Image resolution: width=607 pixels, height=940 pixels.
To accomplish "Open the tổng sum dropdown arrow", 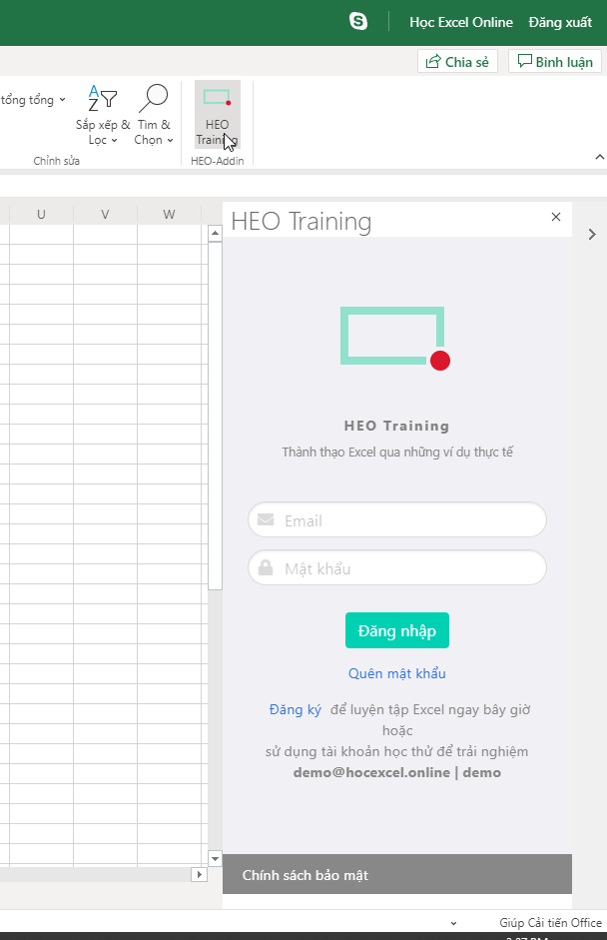I will pos(62,100).
